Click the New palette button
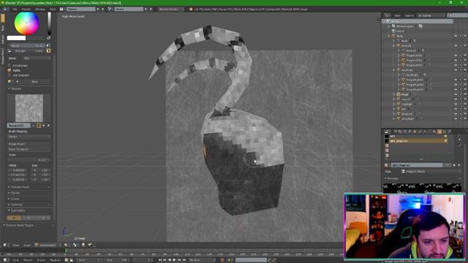The width and height of the screenshot is (468, 263). [x=34, y=81]
